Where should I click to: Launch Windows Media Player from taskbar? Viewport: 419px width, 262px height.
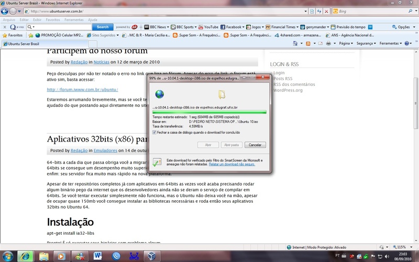[x=61, y=256]
